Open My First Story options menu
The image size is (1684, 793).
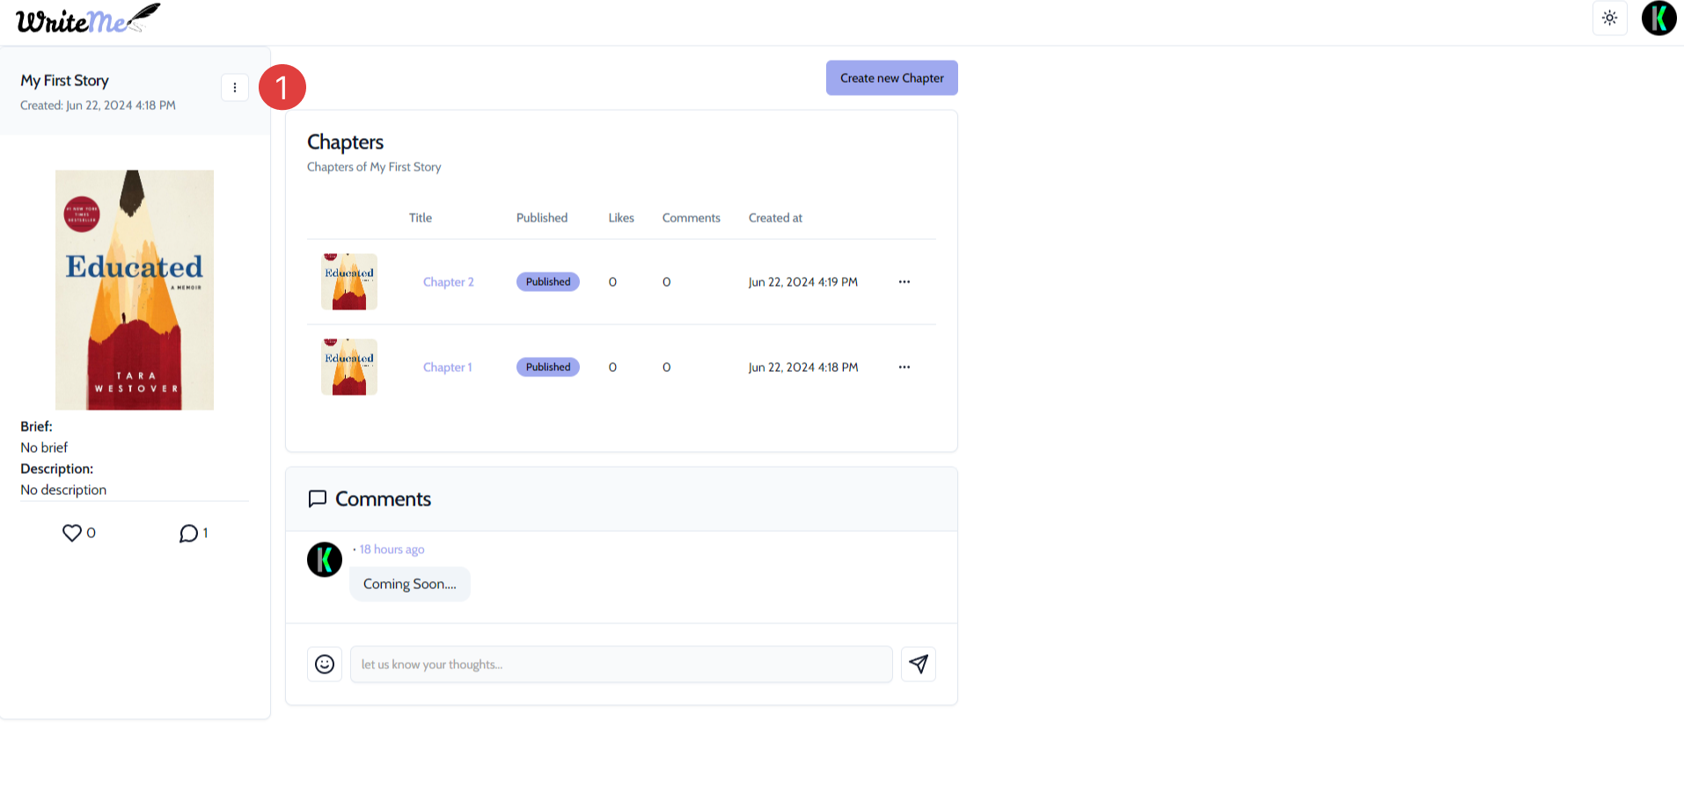(x=235, y=88)
